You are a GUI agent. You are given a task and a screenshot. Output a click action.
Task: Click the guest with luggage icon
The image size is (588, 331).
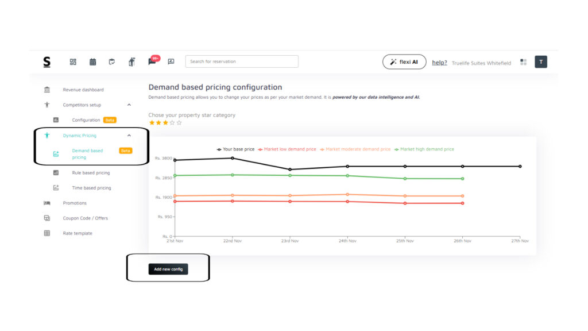click(131, 61)
